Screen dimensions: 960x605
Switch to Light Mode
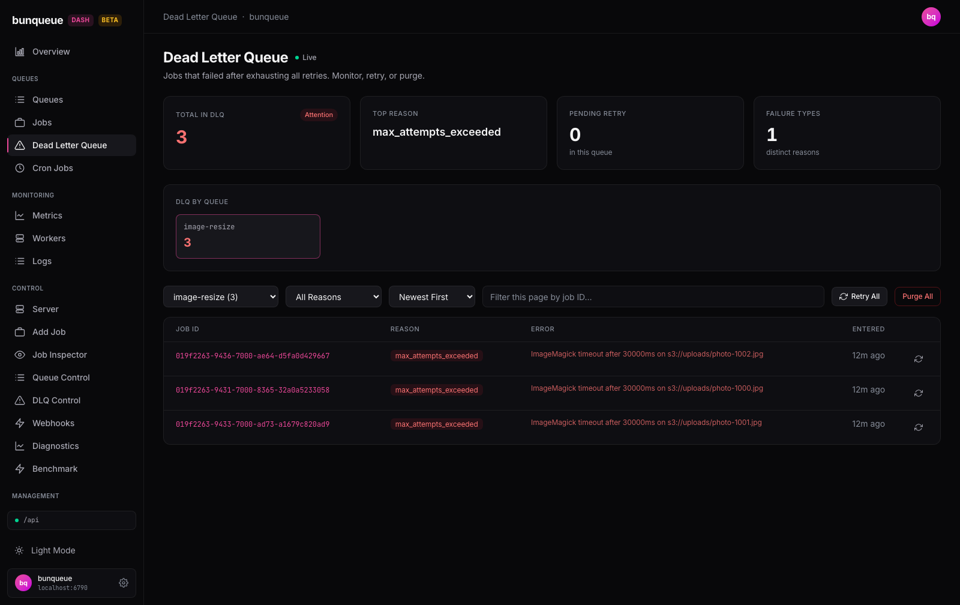click(x=71, y=550)
